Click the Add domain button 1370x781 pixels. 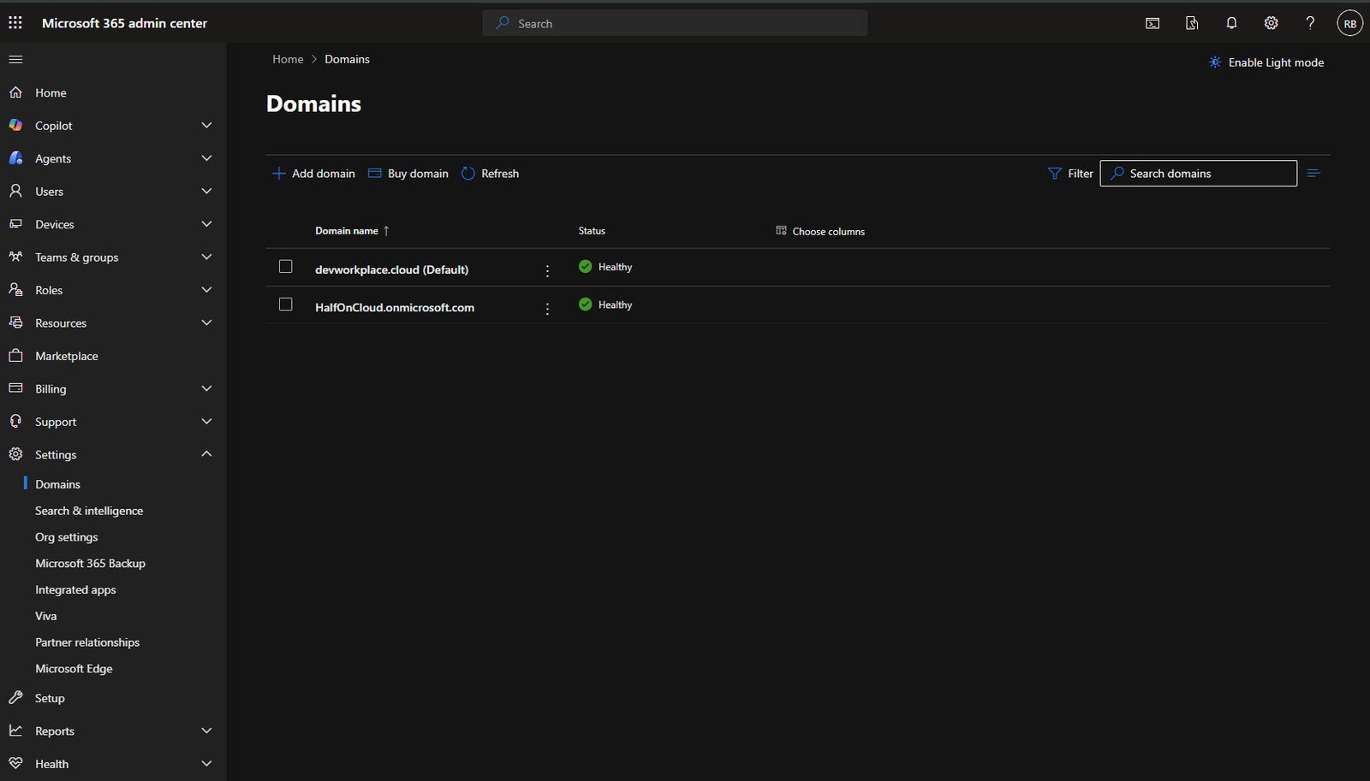click(313, 174)
